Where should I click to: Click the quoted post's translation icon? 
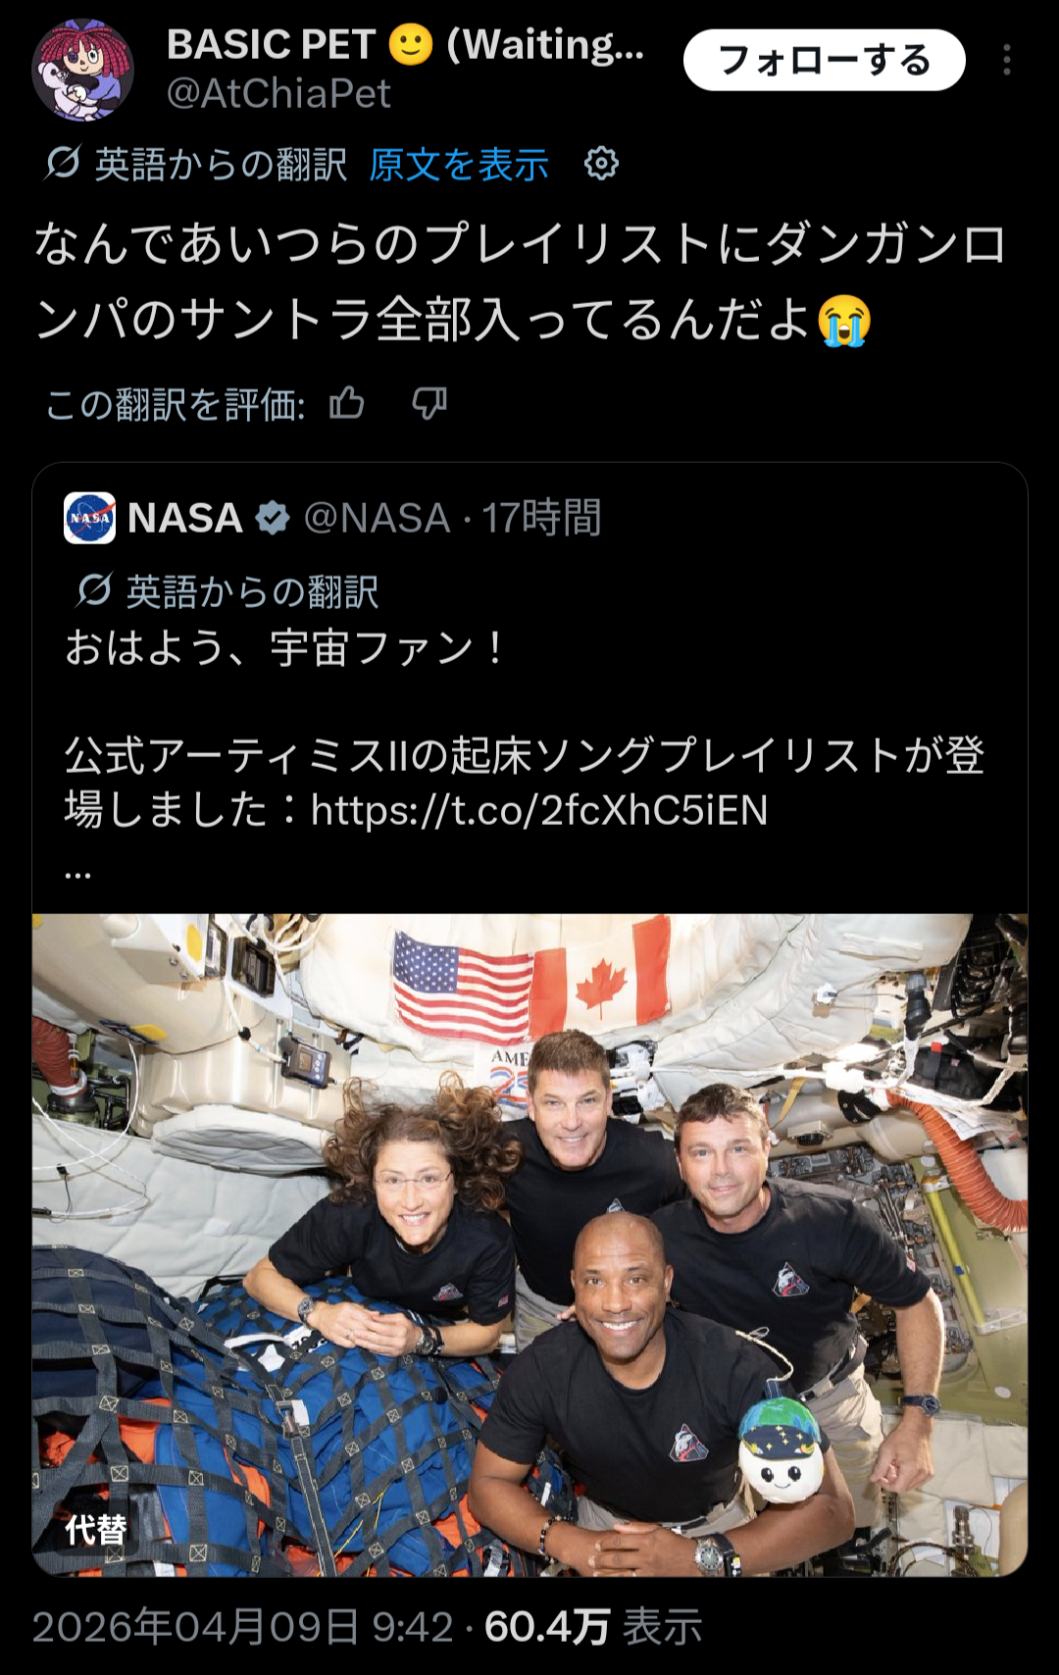pyautogui.click(x=94, y=590)
